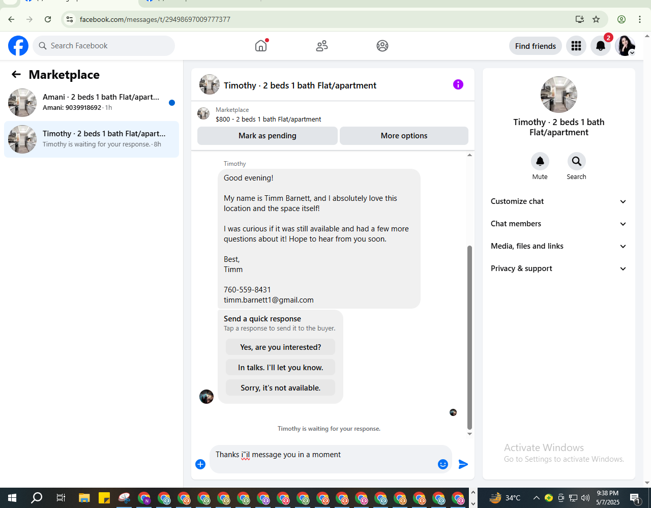The width and height of the screenshot is (651, 508).
Task: Open weather widget showing 34°C
Action: point(505,498)
